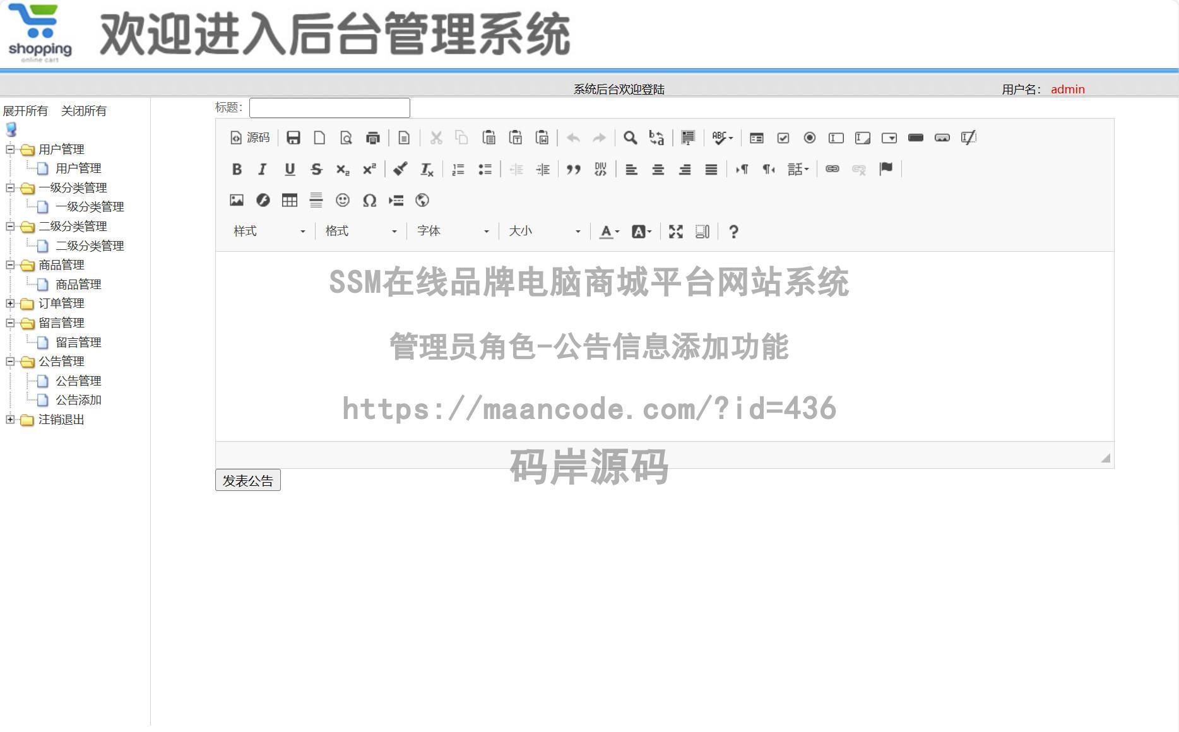
Task: Center align text
Action: point(658,169)
